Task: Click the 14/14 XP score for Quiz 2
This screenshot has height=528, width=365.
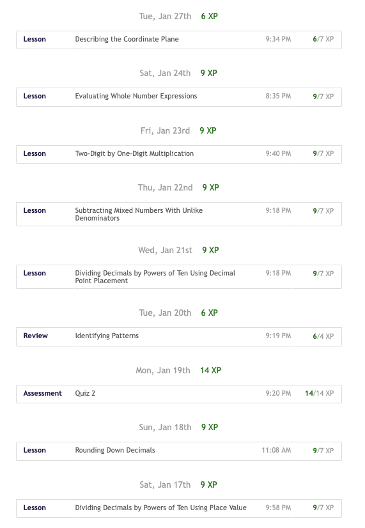Action: [319, 393]
